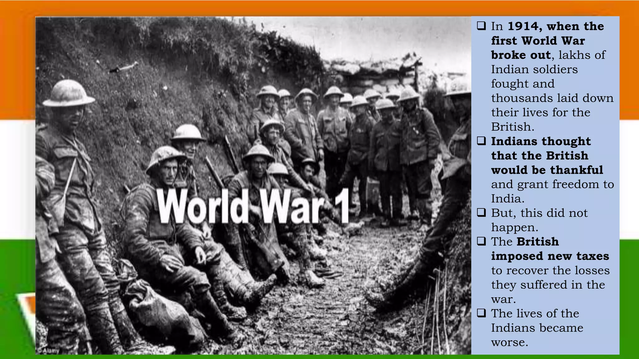Click the orange flag band at top
639x359 pixels.
pos(312,8)
